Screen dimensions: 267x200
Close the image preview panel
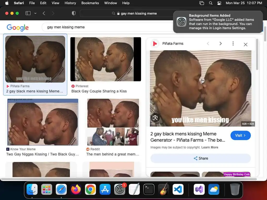coord(245,44)
